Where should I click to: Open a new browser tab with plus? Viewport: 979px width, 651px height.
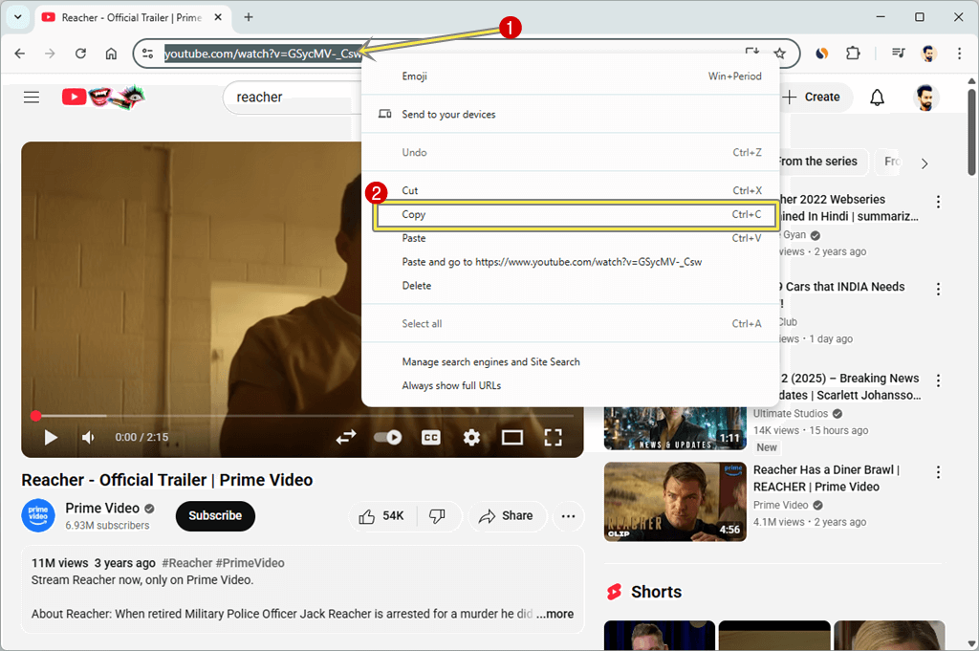pos(249,17)
